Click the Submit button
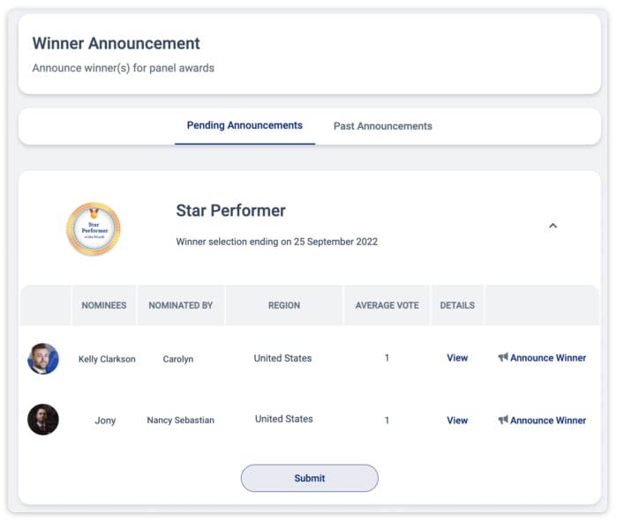This screenshot has height=522, width=617. [310, 478]
